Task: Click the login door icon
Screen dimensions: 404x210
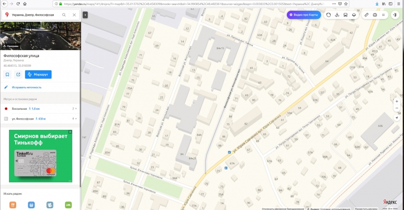Action: pos(395,15)
